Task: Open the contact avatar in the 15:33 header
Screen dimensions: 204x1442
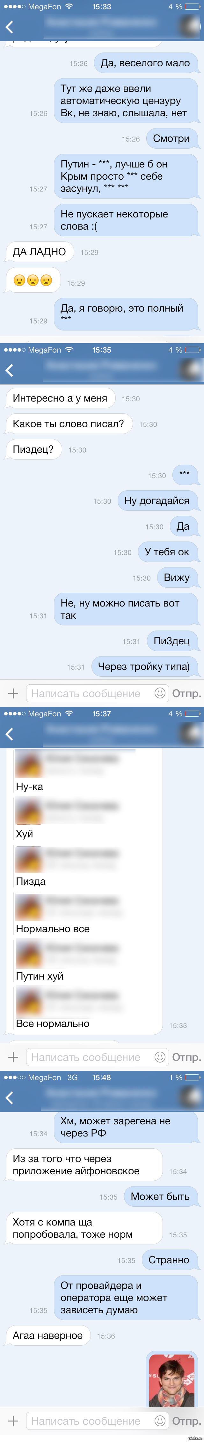Action: (191, 27)
